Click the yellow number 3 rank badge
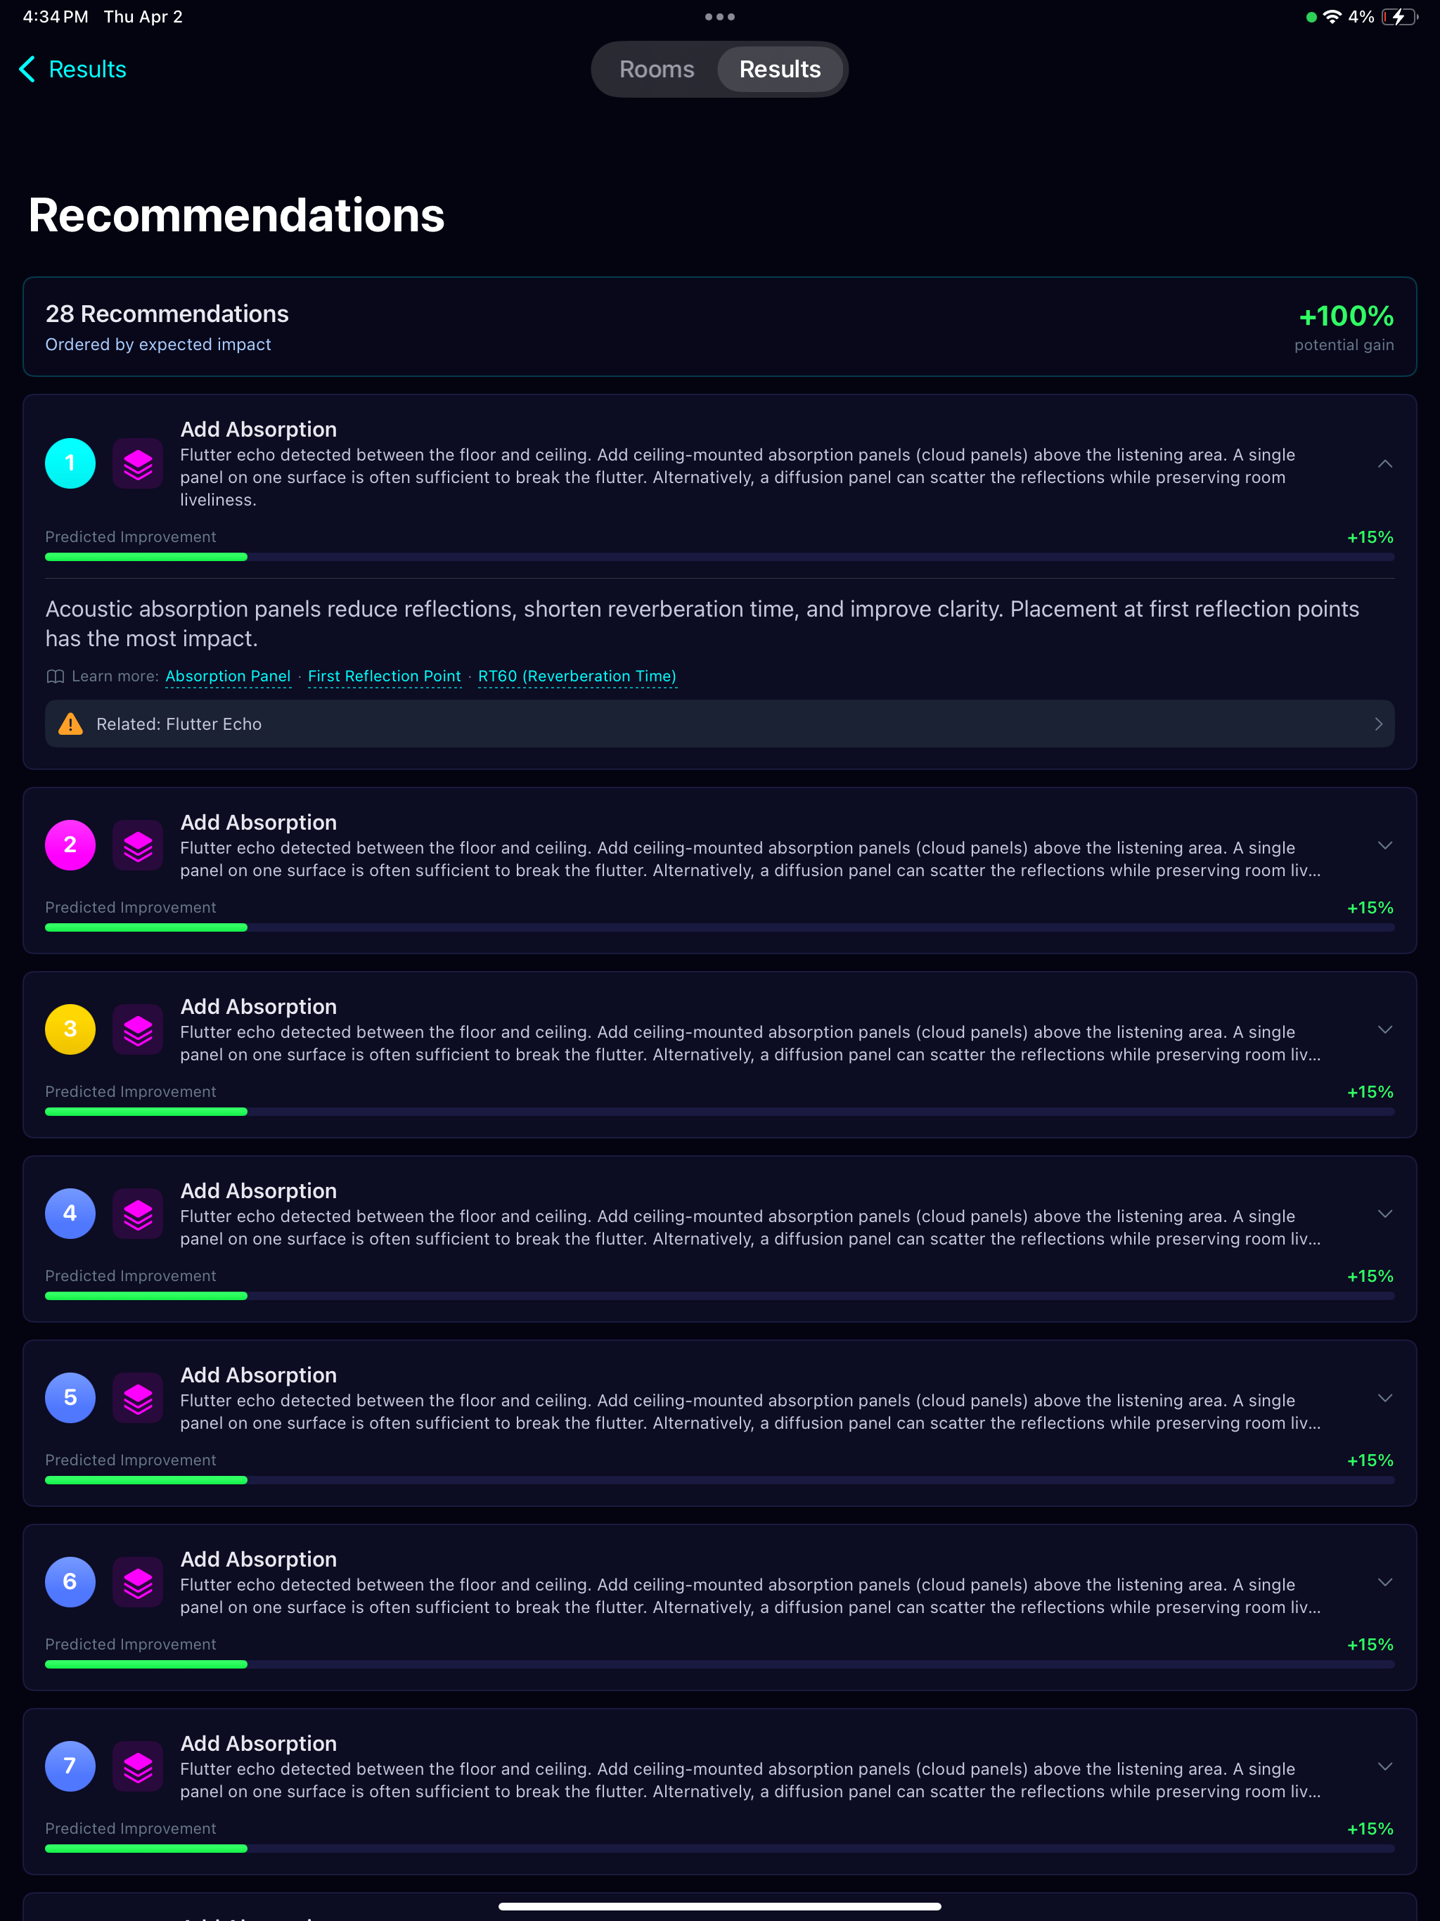This screenshot has width=1440, height=1921. 70,1030
